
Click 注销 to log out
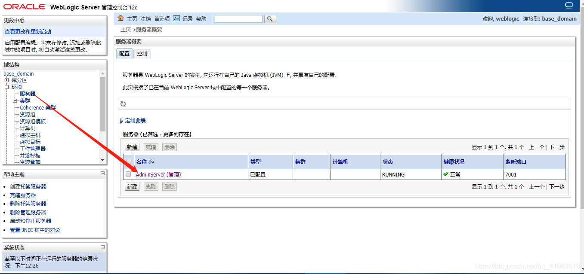(x=145, y=19)
